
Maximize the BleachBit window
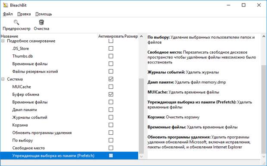click(243, 5)
